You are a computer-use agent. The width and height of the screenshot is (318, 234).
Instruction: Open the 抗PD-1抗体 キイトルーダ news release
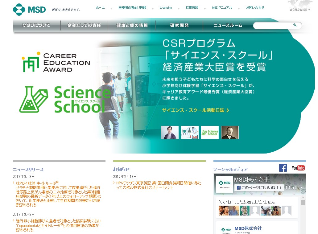pyautogui.click(x=58, y=194)
